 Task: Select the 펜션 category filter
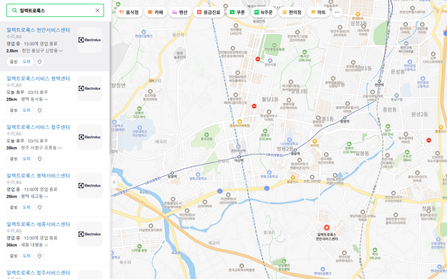(180, 12)
